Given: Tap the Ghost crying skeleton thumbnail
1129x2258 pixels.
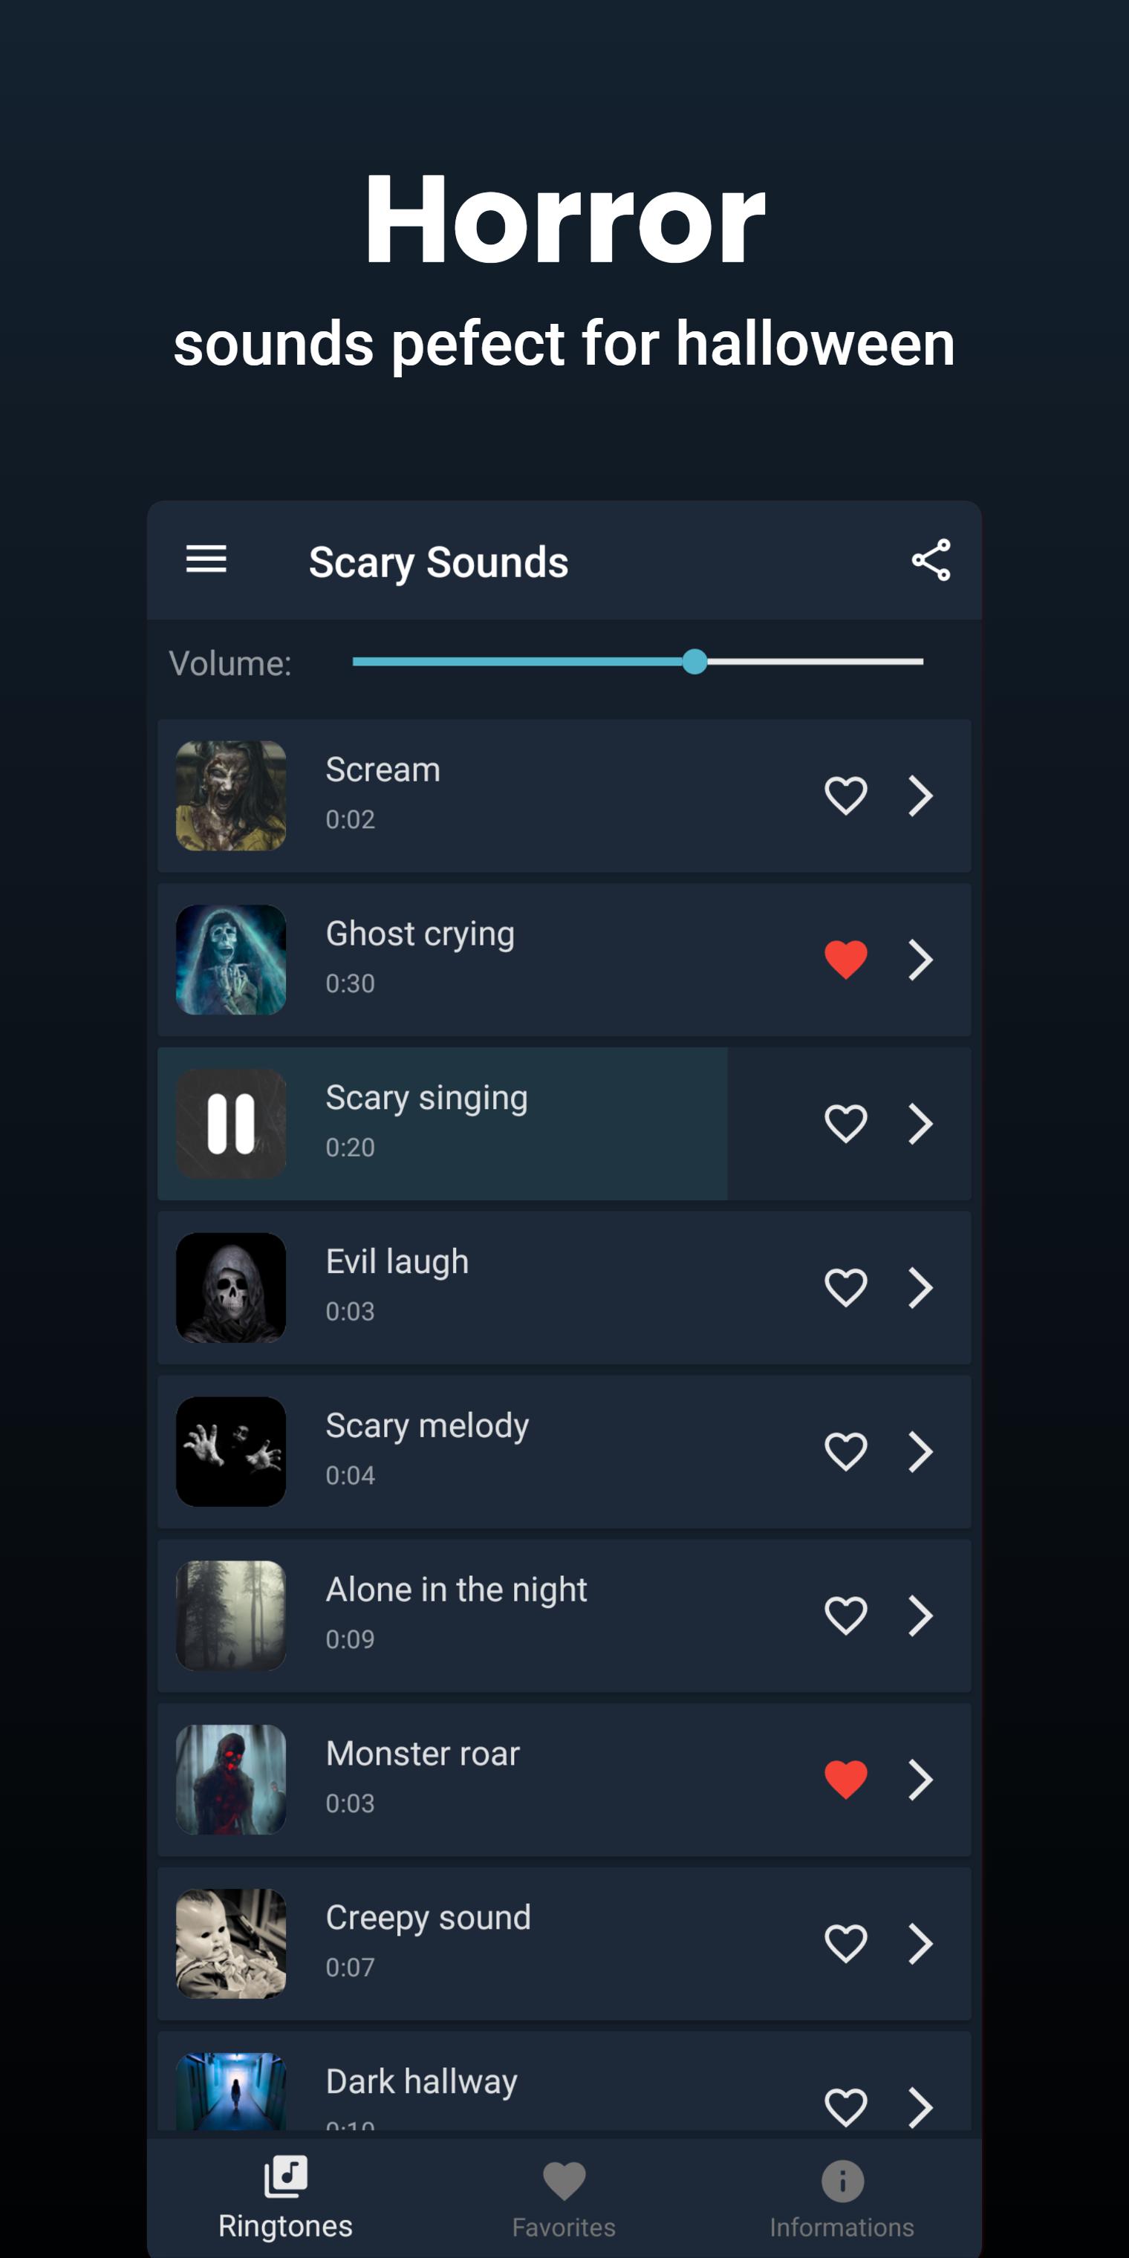Looking at the screenshot, I should click(230, 960).
